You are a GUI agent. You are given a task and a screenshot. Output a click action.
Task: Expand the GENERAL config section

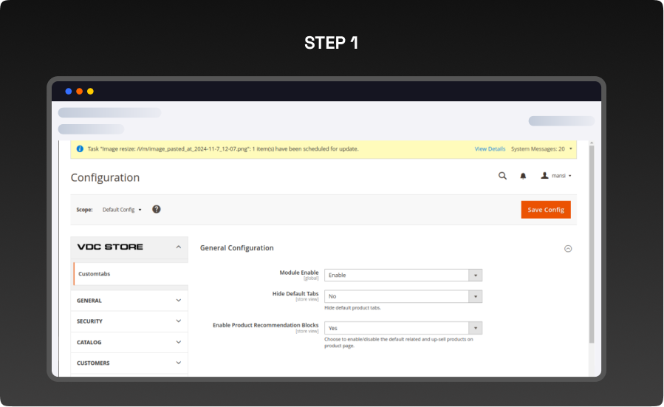[x=129, y=301]
